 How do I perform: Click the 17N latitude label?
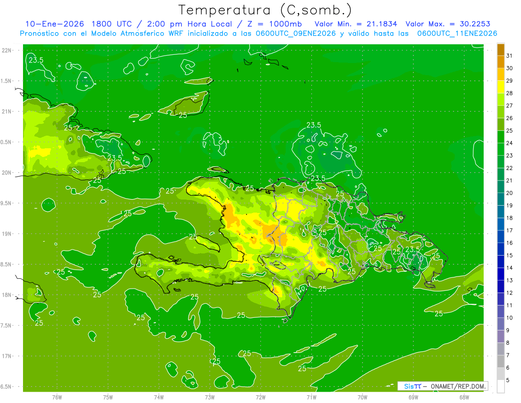tap(7, 356)
